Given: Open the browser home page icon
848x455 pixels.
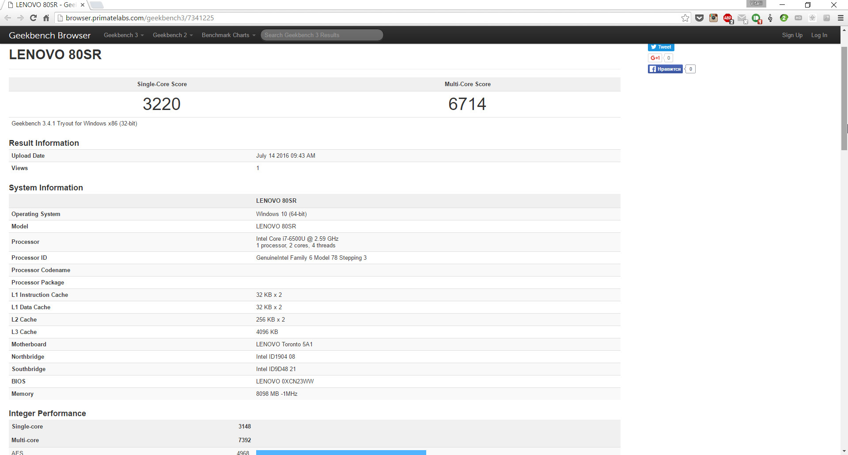Looking at the screenshot, I should click(x=46, y=18).
